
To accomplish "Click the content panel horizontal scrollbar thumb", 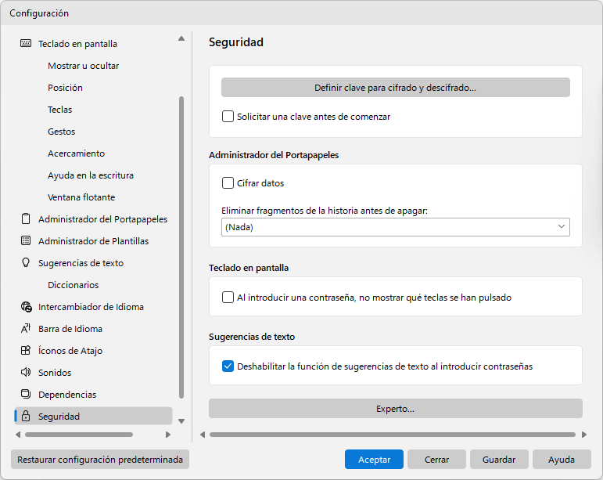I will click(393, 435).
